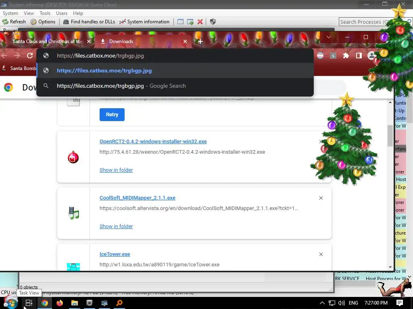Open OpenRCT2-0.4.2-windows-installer-win32.exe link
This screenshot has height=309, width=413.
point(153,141)
